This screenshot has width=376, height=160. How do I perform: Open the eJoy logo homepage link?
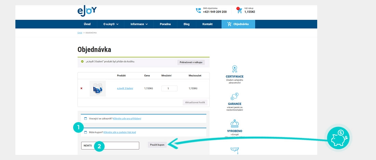87,11
